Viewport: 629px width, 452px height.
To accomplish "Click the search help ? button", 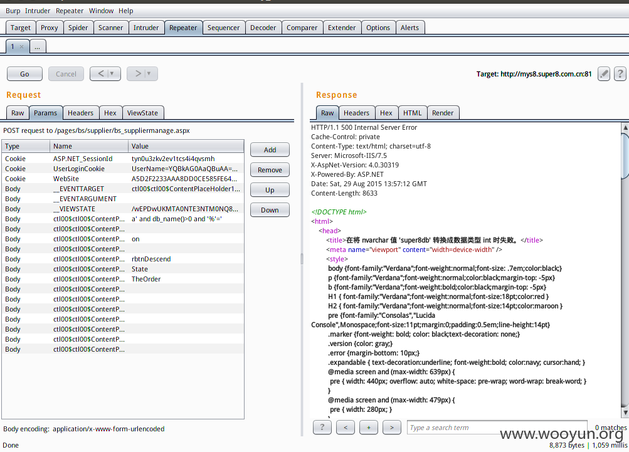I will [322, 428].
